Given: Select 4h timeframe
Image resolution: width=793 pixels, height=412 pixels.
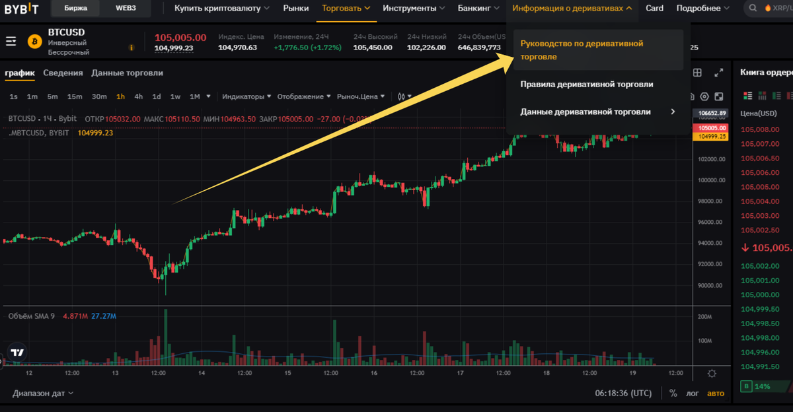Looking at the screenshot, I should click(138, 96).
